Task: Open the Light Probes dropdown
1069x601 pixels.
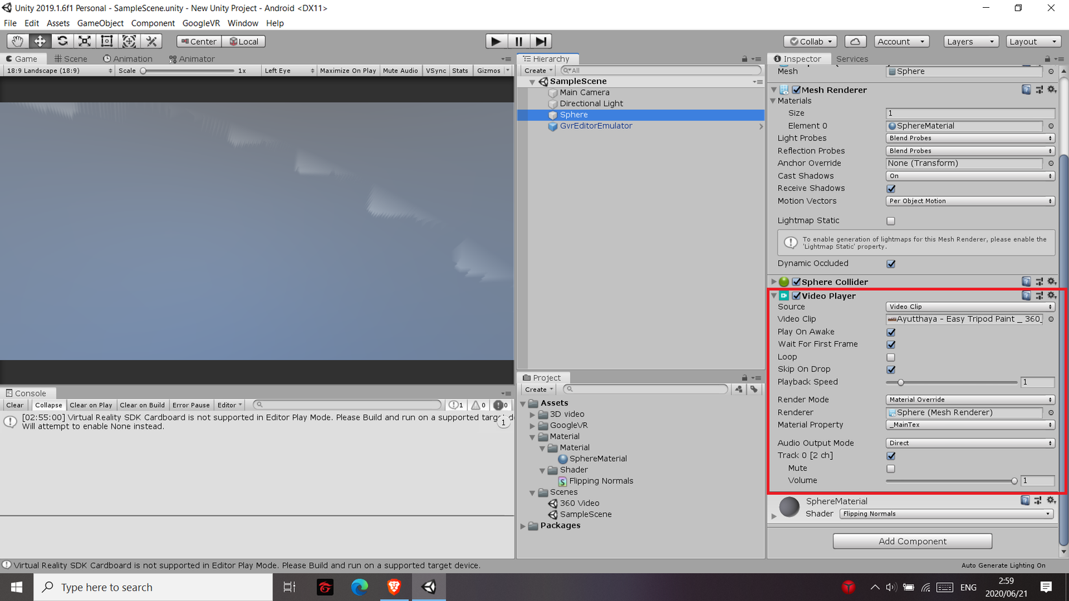Action: 970,139
